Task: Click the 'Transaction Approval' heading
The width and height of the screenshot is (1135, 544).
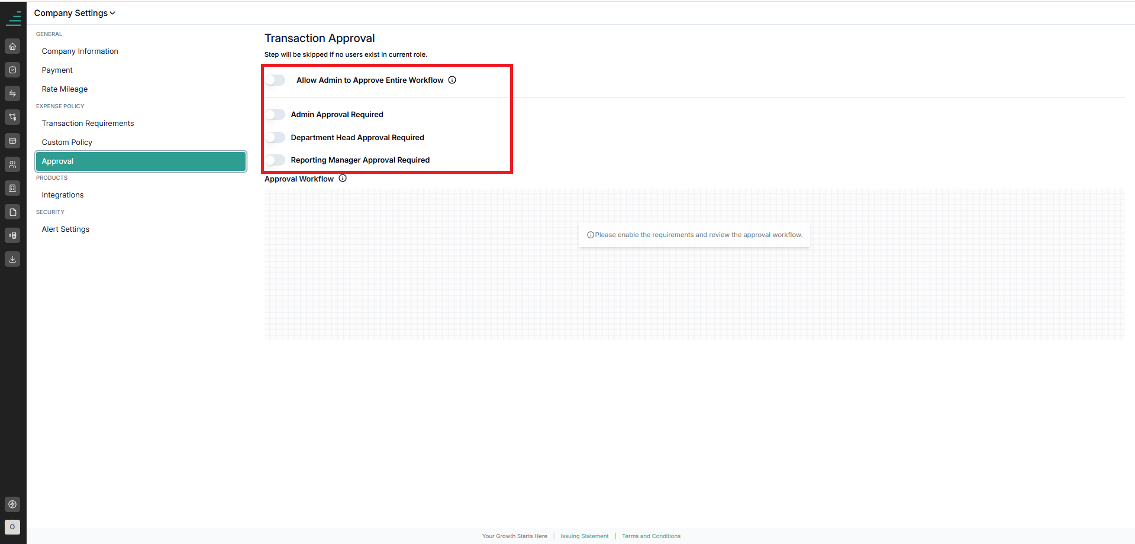Action: (320, 38)
